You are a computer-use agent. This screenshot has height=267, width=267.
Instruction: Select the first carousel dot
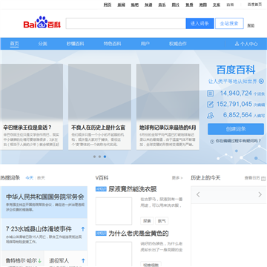94,156
